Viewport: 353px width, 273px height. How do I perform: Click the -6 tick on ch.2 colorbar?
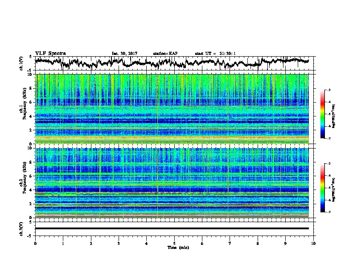328,200
